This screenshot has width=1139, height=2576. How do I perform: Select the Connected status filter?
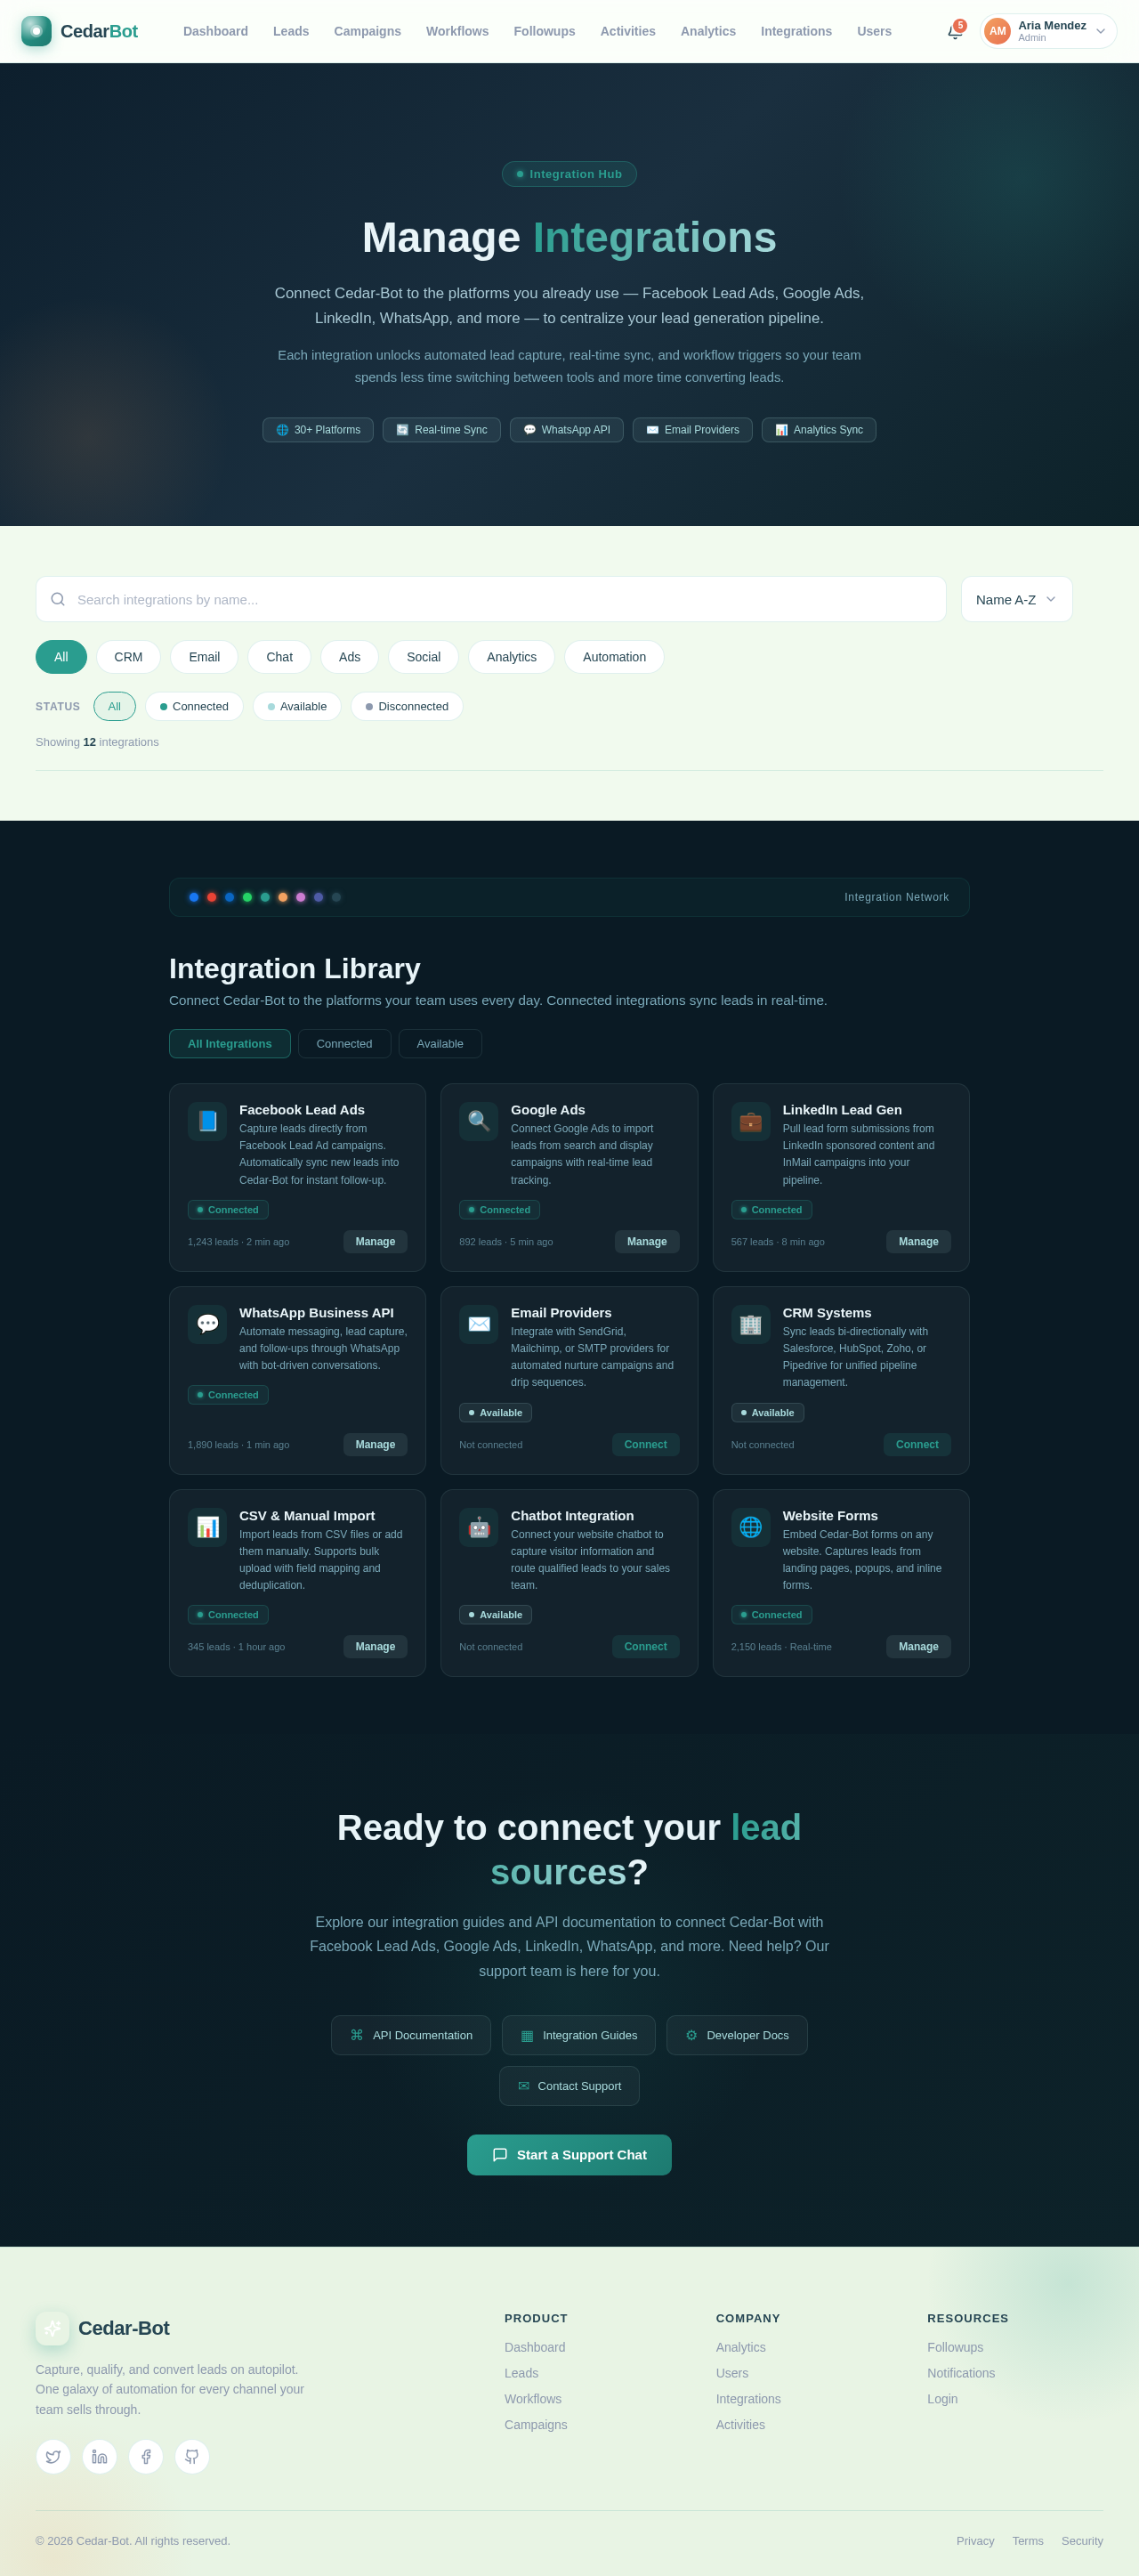pos(194,706)
